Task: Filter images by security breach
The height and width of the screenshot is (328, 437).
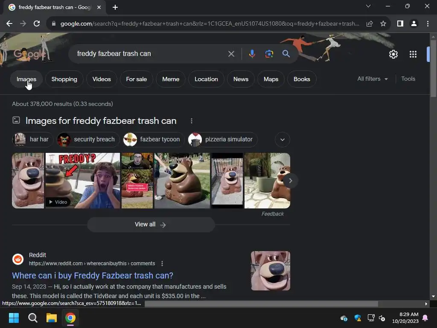Action: tap(88, 140)
